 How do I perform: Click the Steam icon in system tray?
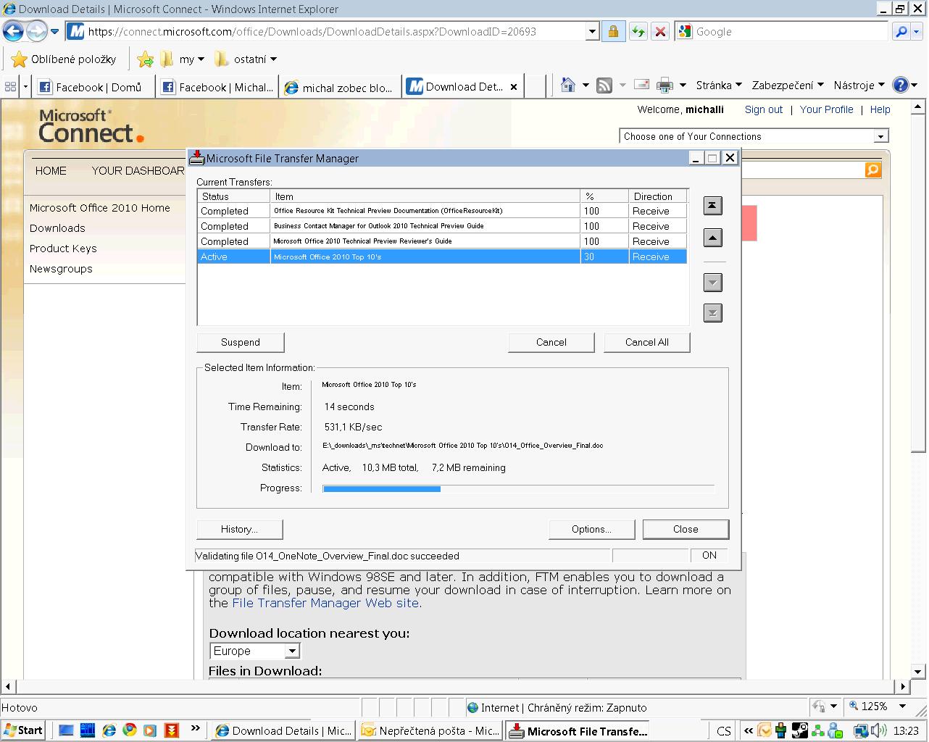coord(799,730)
